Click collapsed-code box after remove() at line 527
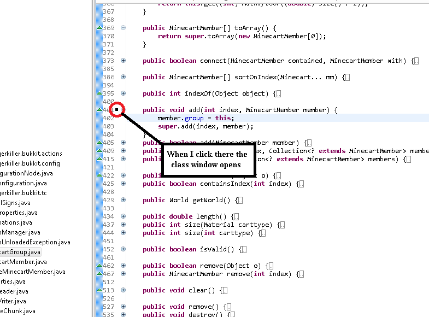 coord(228,307)
